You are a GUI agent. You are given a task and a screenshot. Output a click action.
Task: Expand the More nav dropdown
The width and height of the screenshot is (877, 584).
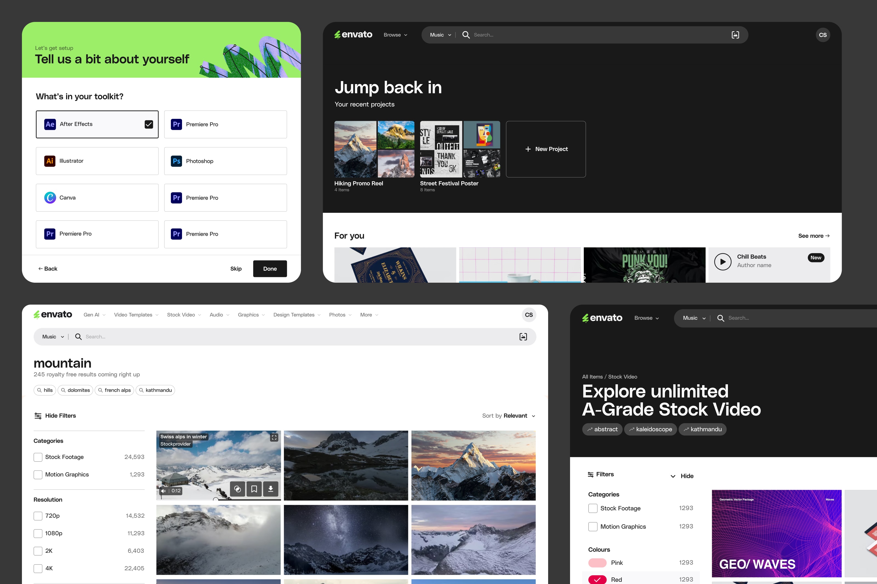tap(369, 315)
